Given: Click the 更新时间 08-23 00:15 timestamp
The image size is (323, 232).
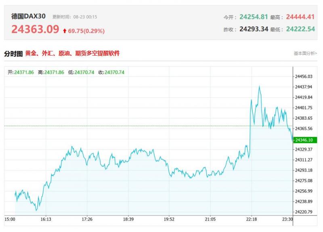Looking at the screenshot, I should 75,17.
